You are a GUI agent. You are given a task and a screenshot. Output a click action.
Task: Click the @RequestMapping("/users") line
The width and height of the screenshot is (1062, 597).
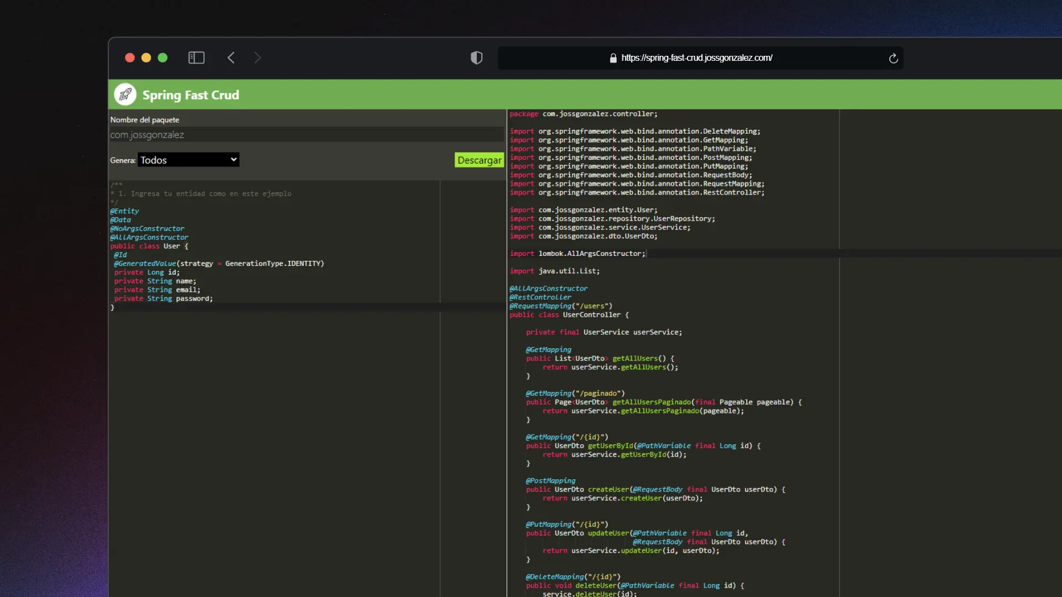click(561, 306)
